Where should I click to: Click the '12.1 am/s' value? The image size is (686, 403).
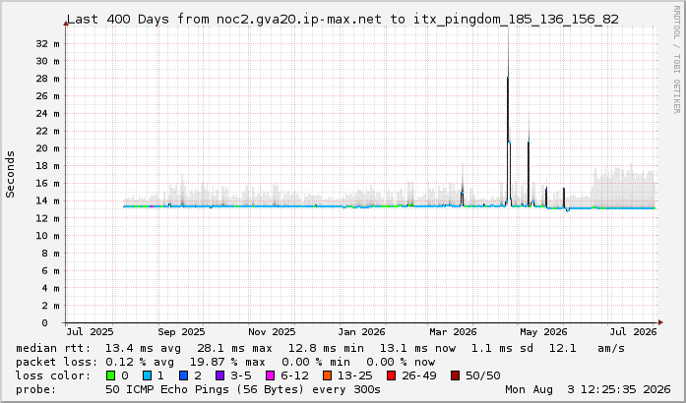587,348
